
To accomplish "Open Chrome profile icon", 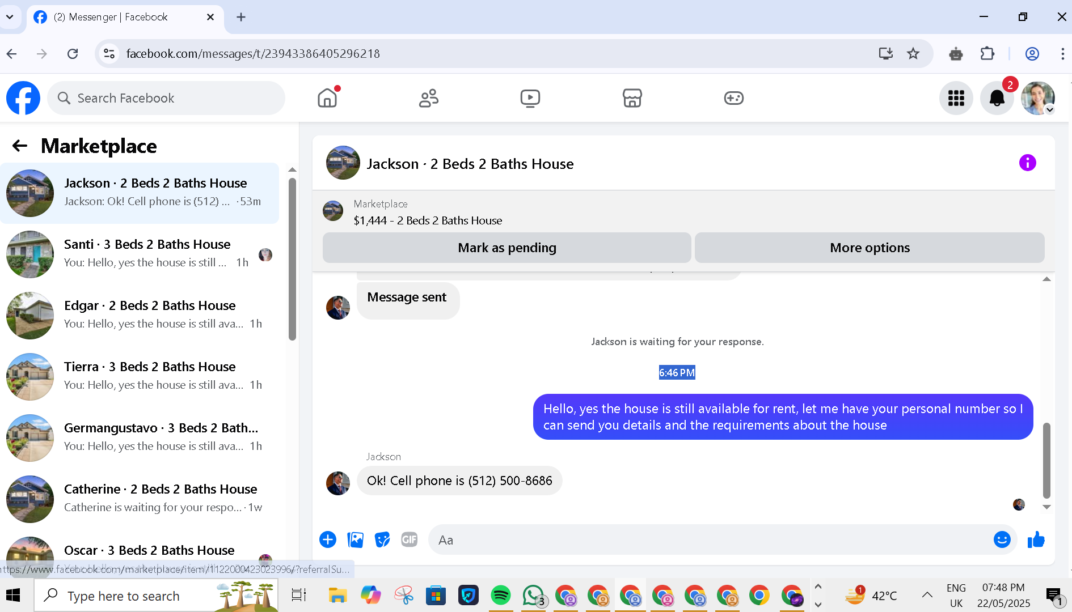I will coord(1032,54).
